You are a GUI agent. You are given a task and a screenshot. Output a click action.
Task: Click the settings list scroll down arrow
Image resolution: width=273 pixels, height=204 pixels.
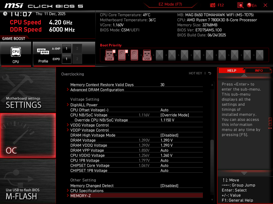click(212, 200)
